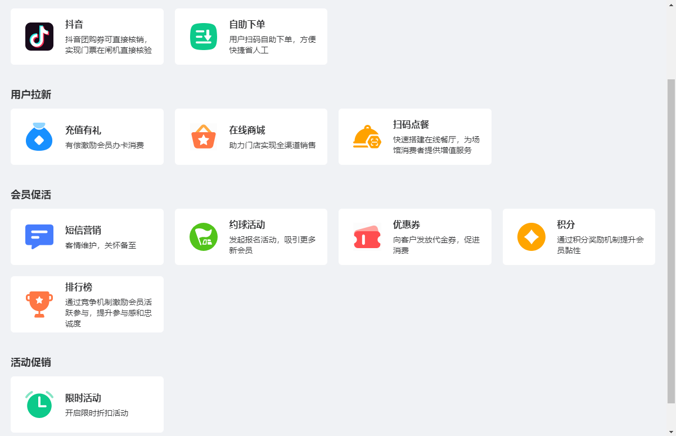Open the 扫码点餐 card title
Image resolution: width=676 pixels, height=436 pixels.
click(x=411, y=125)
